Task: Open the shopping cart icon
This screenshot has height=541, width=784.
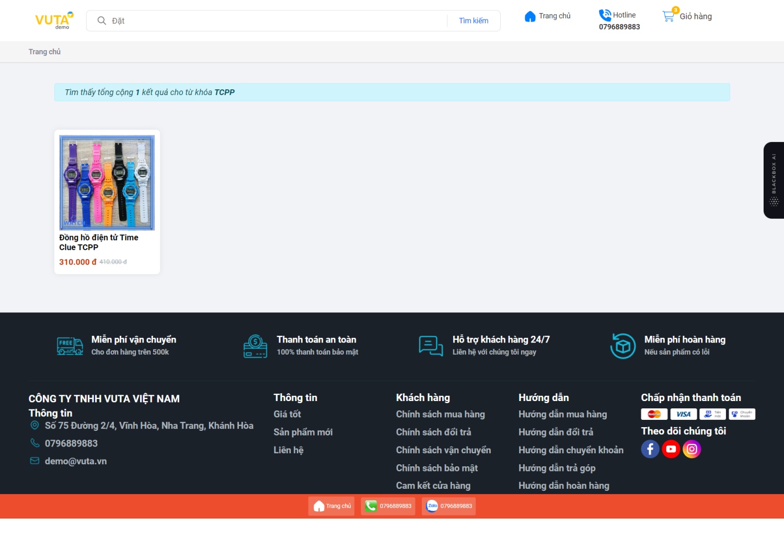Action: pos(668,16)
